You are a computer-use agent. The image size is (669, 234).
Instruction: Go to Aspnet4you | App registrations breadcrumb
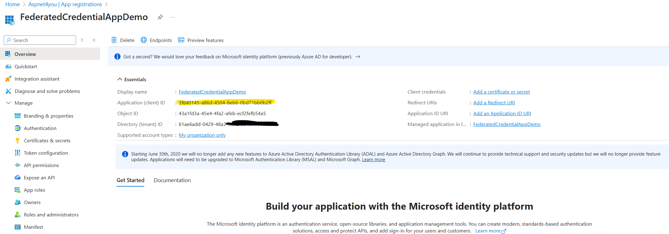click(x=65, y=4)
